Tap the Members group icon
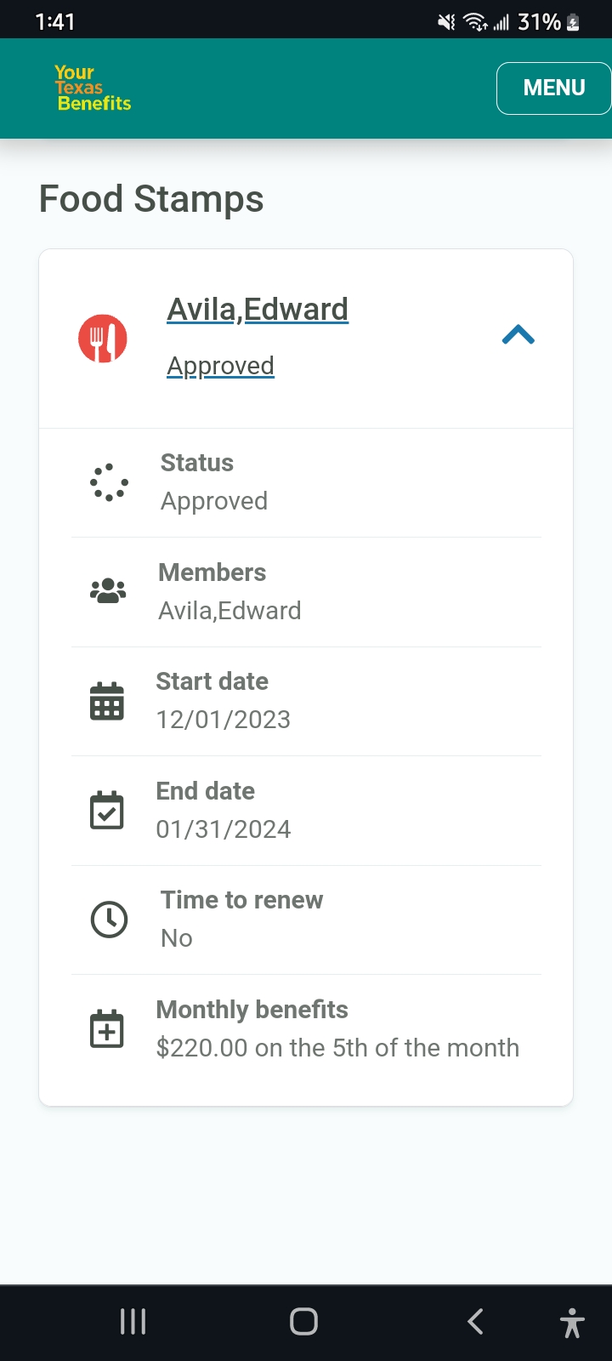The image size is (612, 1361). pyautogui.click(x=108, y=591)
